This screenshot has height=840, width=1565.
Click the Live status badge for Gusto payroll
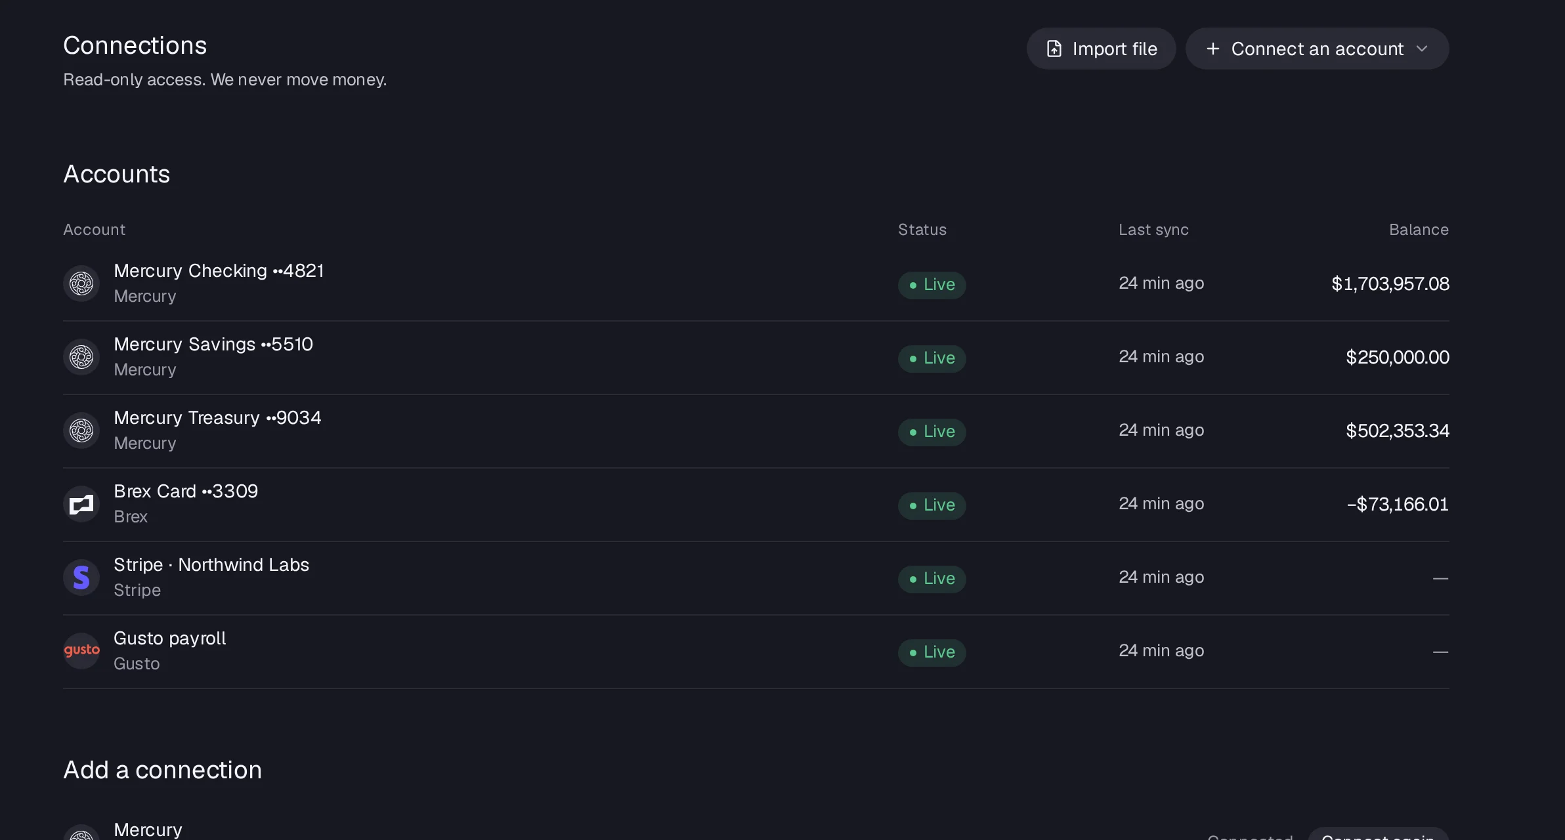932,652
